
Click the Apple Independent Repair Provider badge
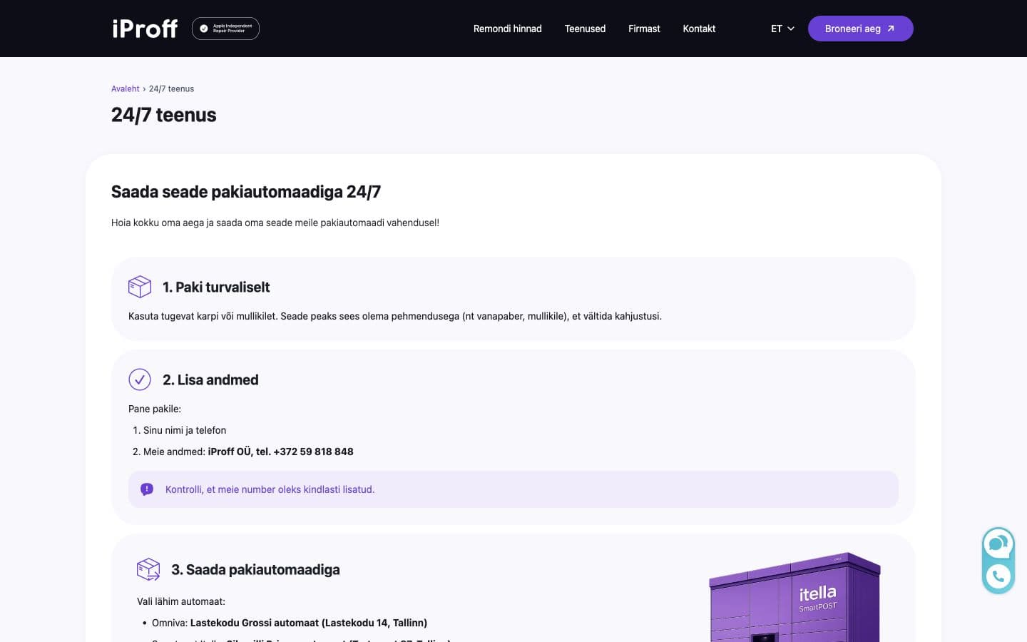point(225,29)
